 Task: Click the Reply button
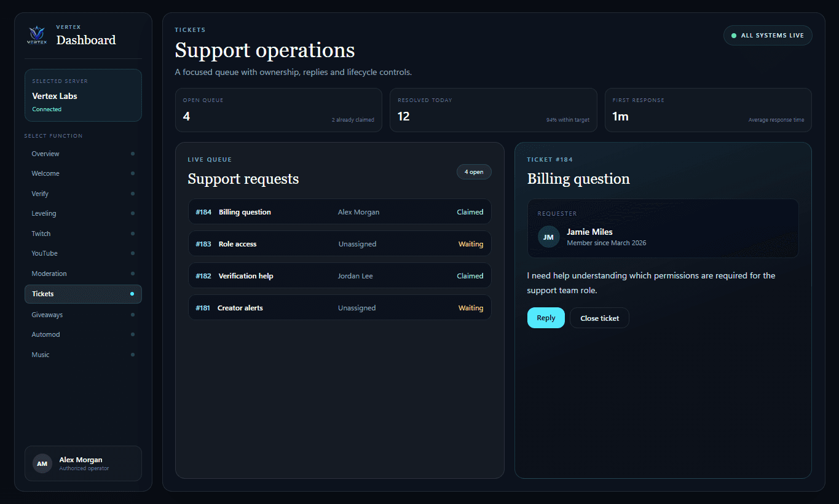click(546, 318)
